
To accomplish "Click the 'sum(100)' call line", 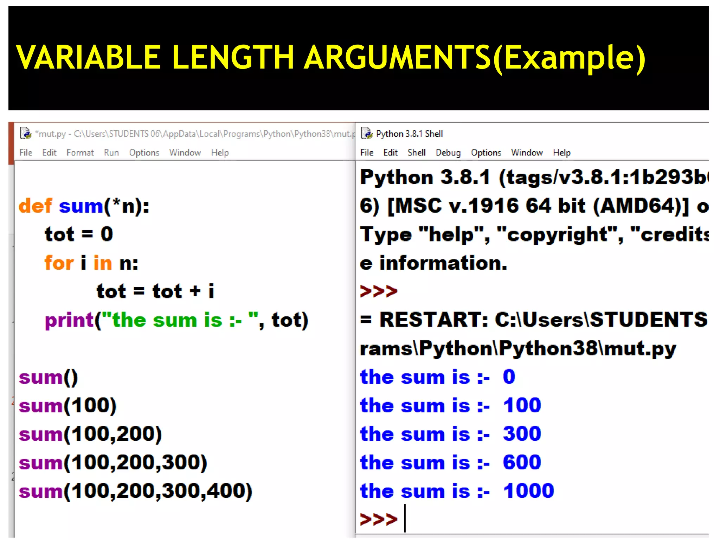I will (67, 406).
